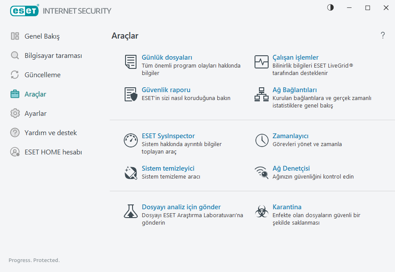Open the help question mark
The image size is (395, 272).
(382, 35)
